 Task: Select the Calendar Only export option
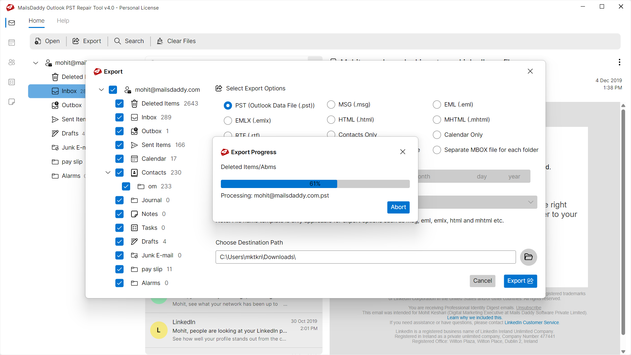point(437,135)
